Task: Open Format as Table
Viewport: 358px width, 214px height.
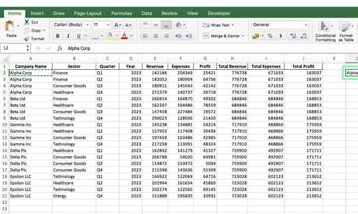Action: [x=346, y=31]
